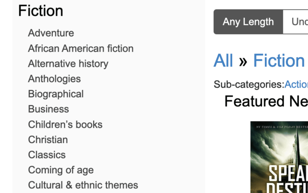Navigate to All via the breadcrumb
308x193 pixels.
223,60
